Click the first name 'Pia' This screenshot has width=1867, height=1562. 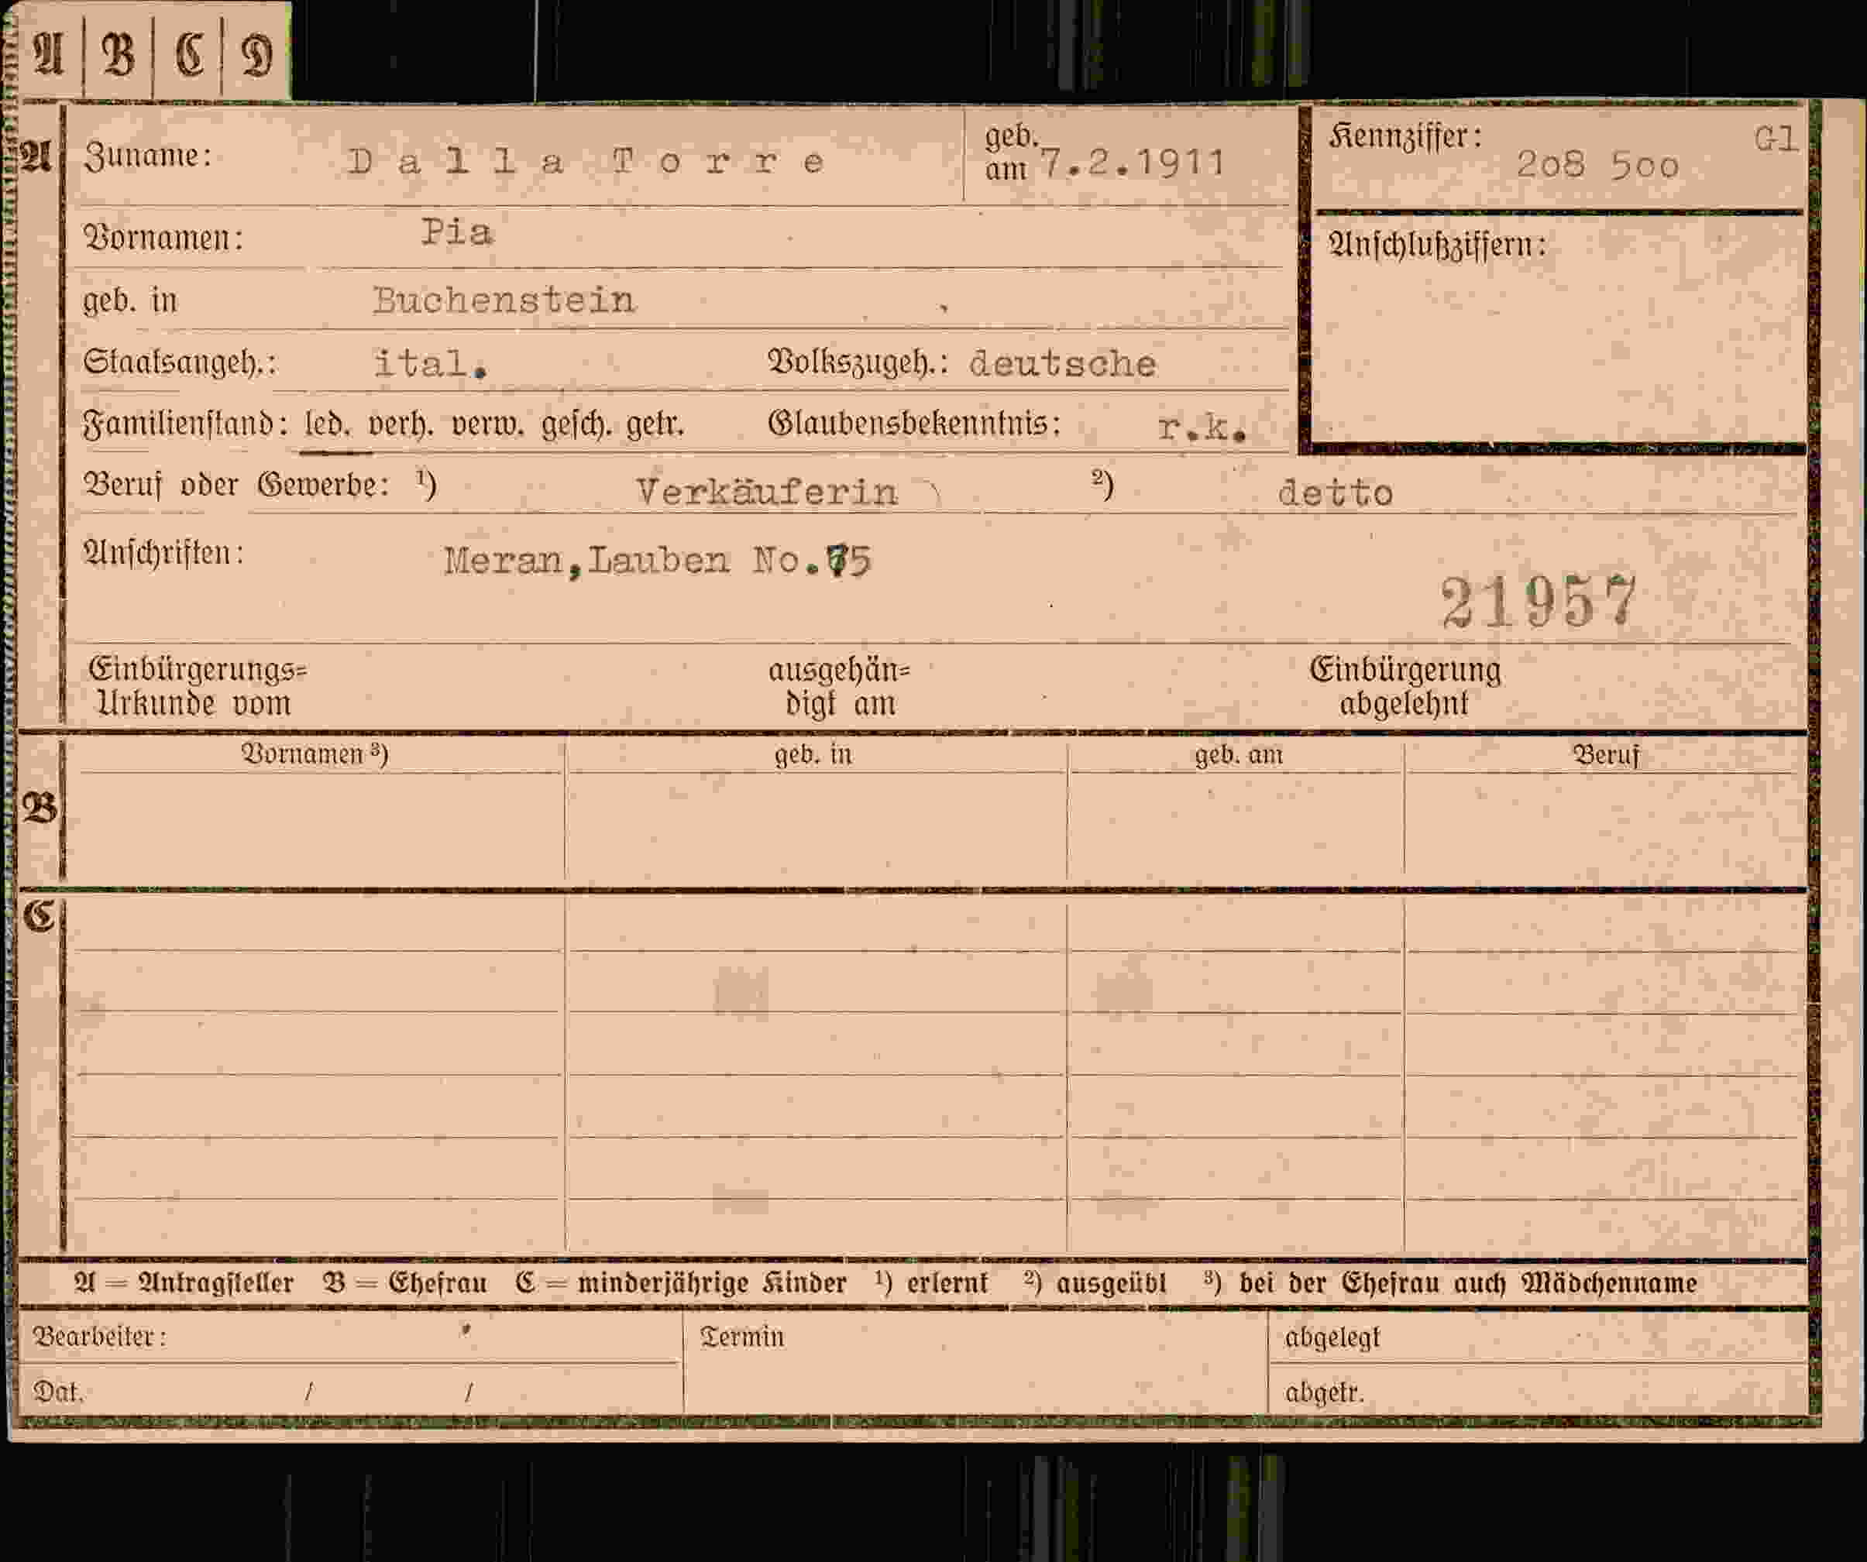[x=457, y=233]
